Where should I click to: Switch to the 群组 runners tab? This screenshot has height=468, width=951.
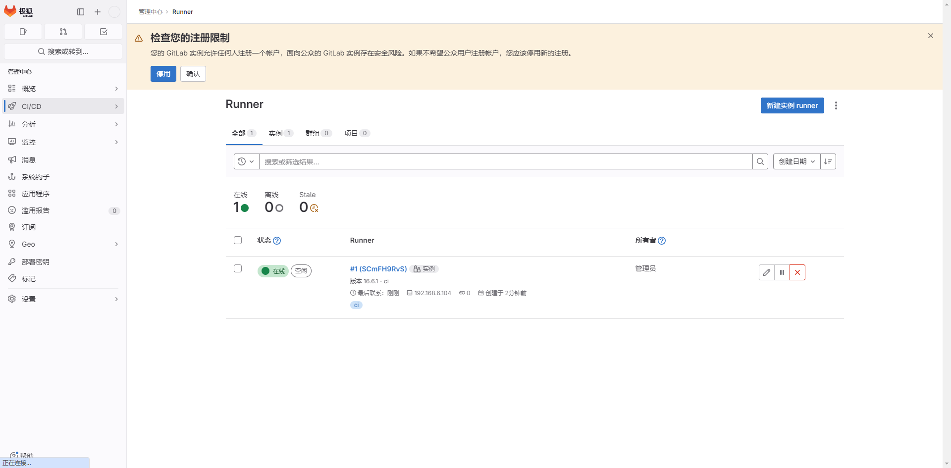tap(318, 133)
